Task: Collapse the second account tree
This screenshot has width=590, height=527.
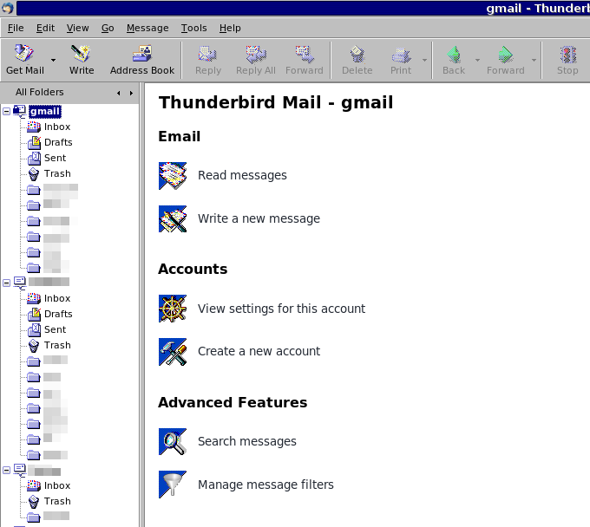Action: coord(6,283)
